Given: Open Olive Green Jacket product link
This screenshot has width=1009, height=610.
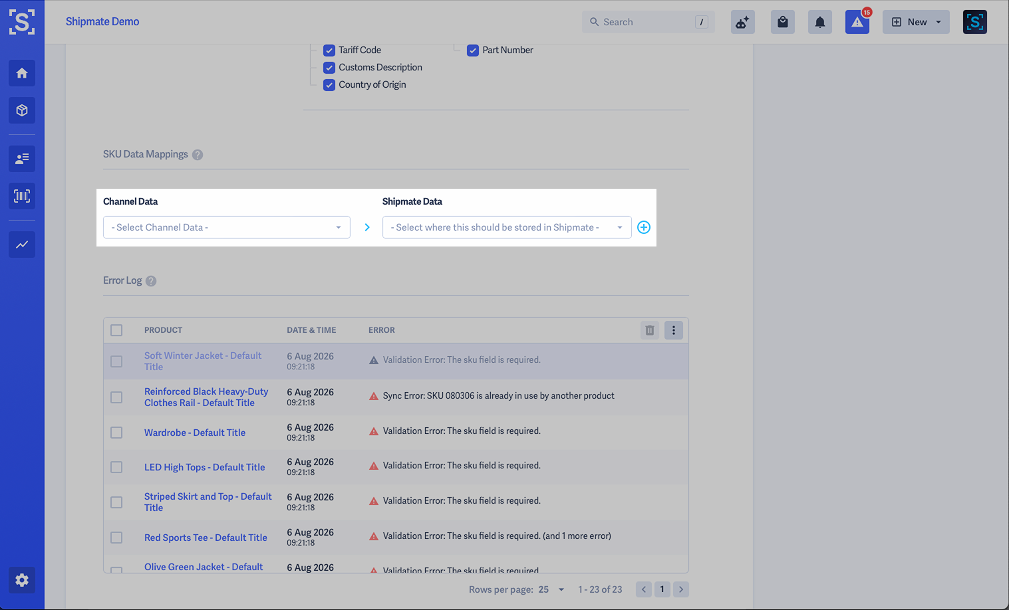Looking at the screenshot, I should pos(204,567).
